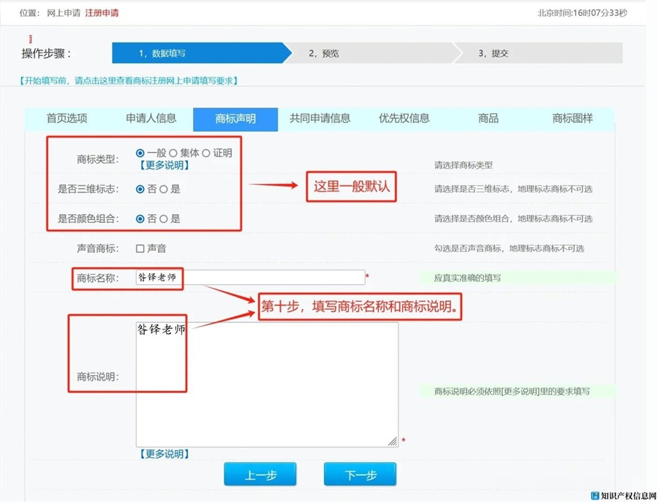The width and height of the screenshot is (658, 502).
Task: Open the 首页选项 tab
Action: pyautogui.click(x=67, y=118)
